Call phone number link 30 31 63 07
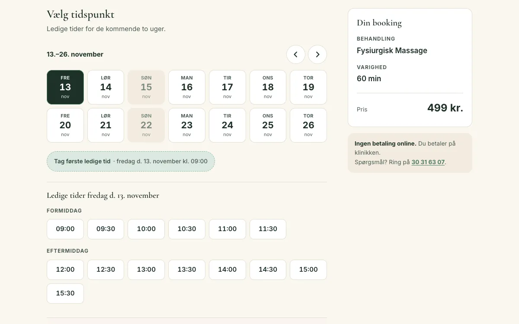Screen dimensions: 519x324 pyautogui.click(x=428, y=162)
